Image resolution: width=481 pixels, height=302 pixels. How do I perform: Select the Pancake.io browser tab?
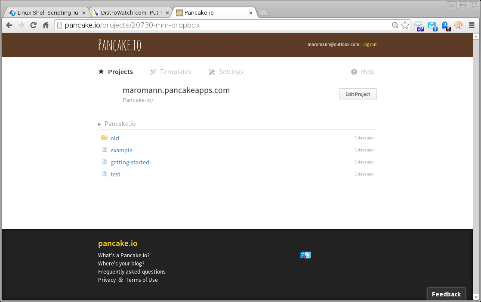214,12
